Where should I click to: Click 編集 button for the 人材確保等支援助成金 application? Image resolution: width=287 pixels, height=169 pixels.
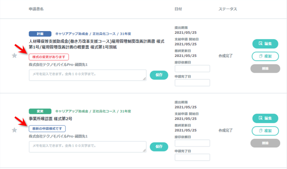[265, 44]
